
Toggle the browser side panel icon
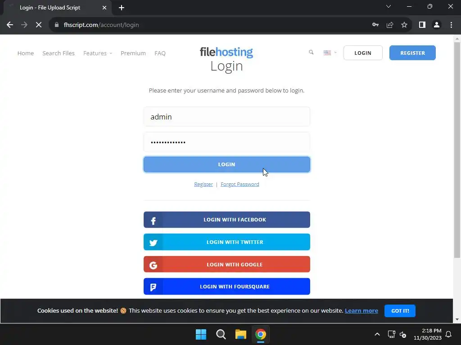click(x=422, y=25)
